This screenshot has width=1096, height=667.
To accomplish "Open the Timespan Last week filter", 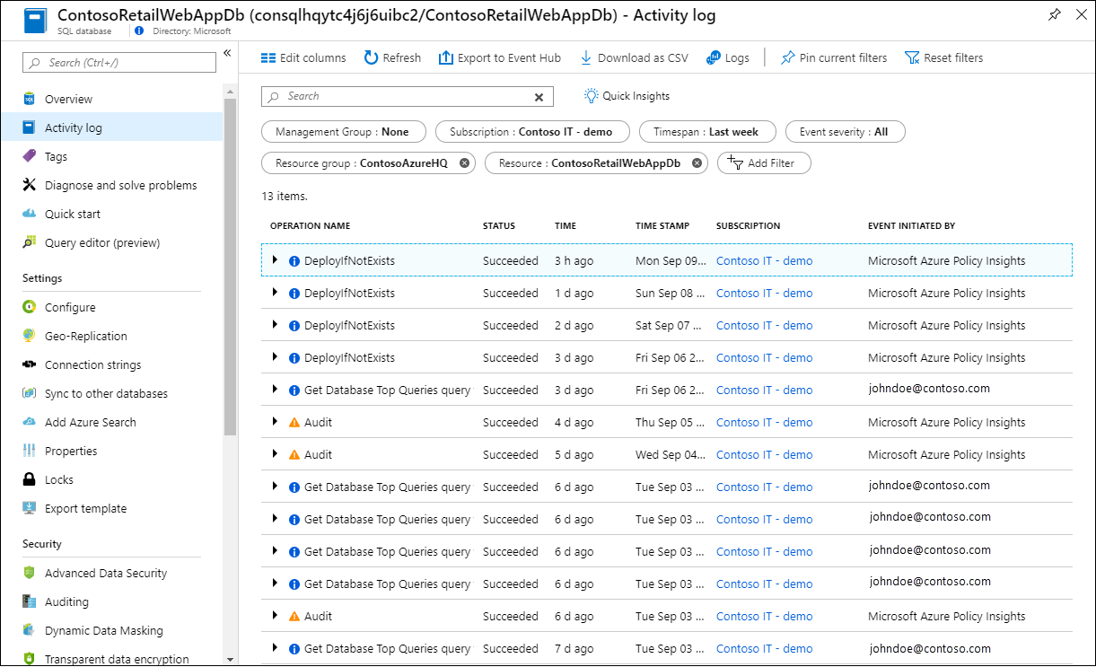I will tap(706, 132).
